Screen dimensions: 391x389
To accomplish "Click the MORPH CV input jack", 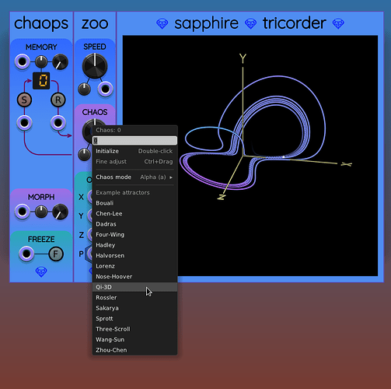I will pos(22,212).
